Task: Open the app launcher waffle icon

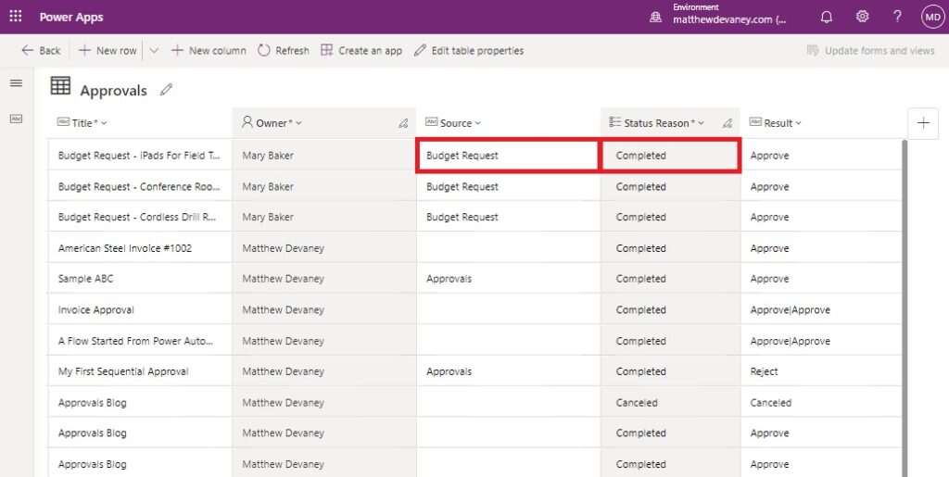Action: 16,17
